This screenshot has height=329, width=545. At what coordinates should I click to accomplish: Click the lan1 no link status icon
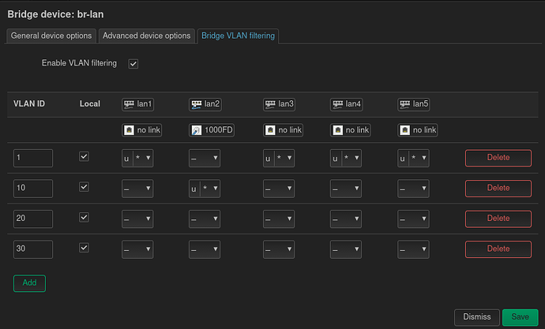(x=130, y=130)
